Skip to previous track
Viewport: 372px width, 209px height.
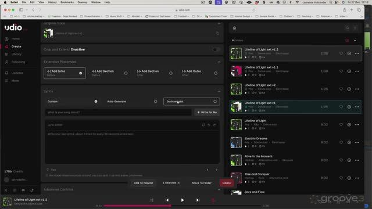pos(167,200)
